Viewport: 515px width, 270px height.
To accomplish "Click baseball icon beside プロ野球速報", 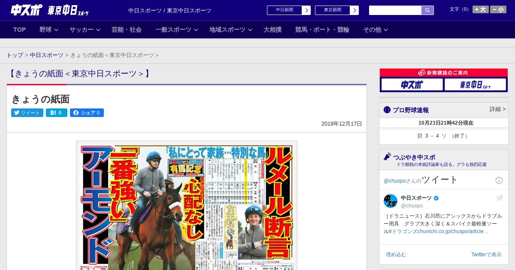I will (x=387, y=110).
